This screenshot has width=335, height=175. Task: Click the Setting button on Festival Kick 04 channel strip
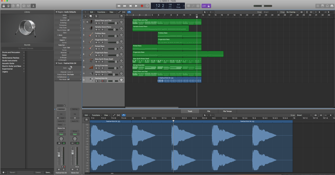tap(61, 109)
